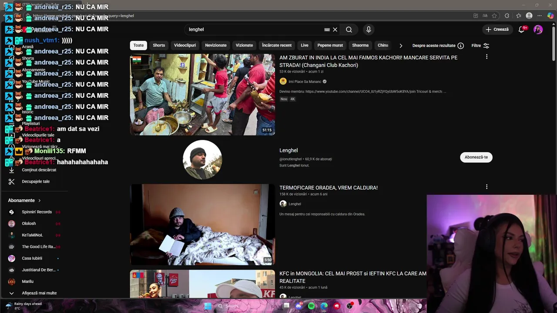The width and height of the screenshot is (557, 313).
Task: Open the Lenghel channel name link
Action: pyautogui.click(x=289, y=150)
